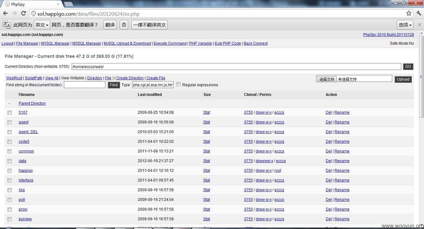Check the box for folder agent
This screenshot has height=229, width=424.
(x=10, y=122)
